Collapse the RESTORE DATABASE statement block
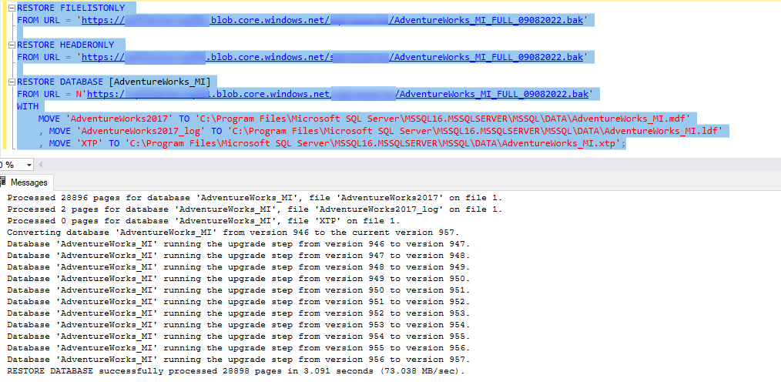The width and height of the screenshot is (781, 385). pos(12,82)
